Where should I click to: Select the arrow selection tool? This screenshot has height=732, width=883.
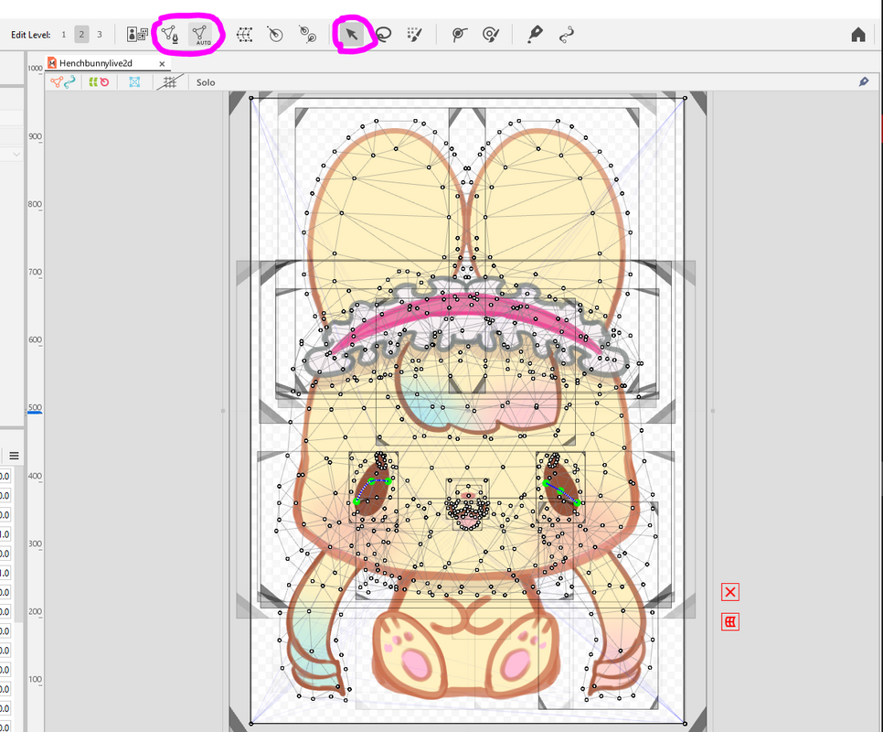coord(351,35)
